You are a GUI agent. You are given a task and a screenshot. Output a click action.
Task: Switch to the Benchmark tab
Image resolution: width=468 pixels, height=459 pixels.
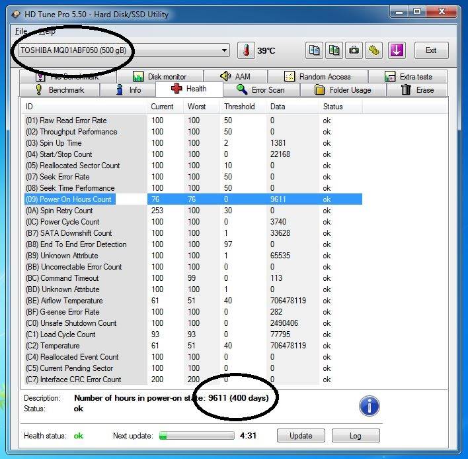point(59,89)
